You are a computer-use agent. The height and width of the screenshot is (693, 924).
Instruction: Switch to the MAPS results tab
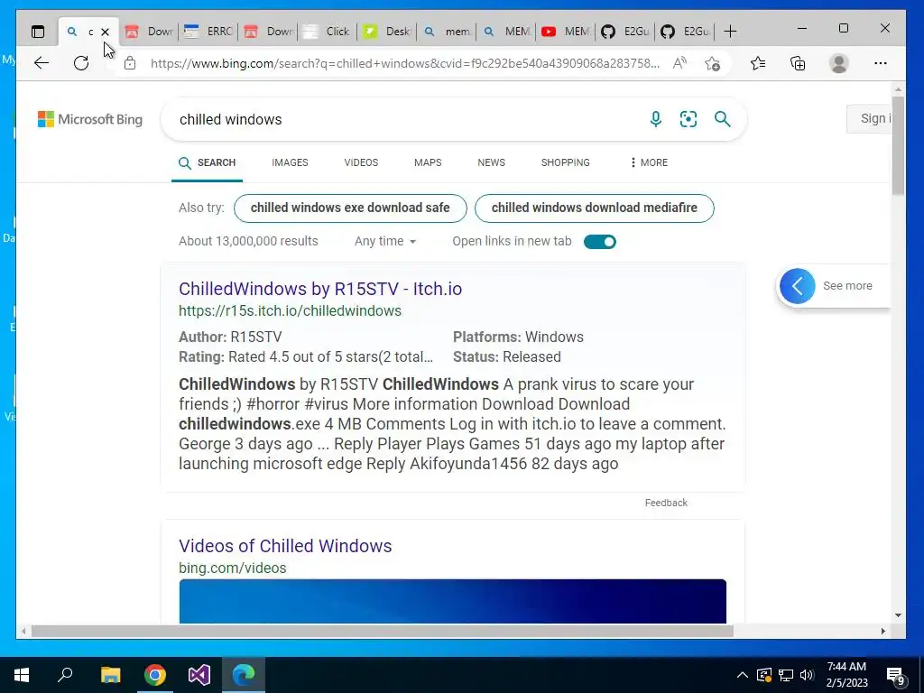(428, 162)
